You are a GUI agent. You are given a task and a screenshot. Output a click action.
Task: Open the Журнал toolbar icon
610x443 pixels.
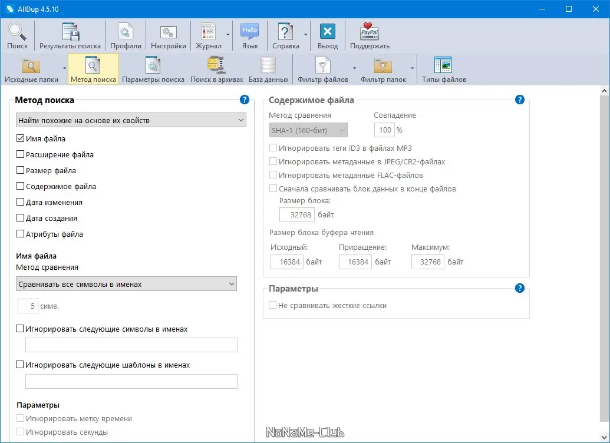click(x=208, y=36)
